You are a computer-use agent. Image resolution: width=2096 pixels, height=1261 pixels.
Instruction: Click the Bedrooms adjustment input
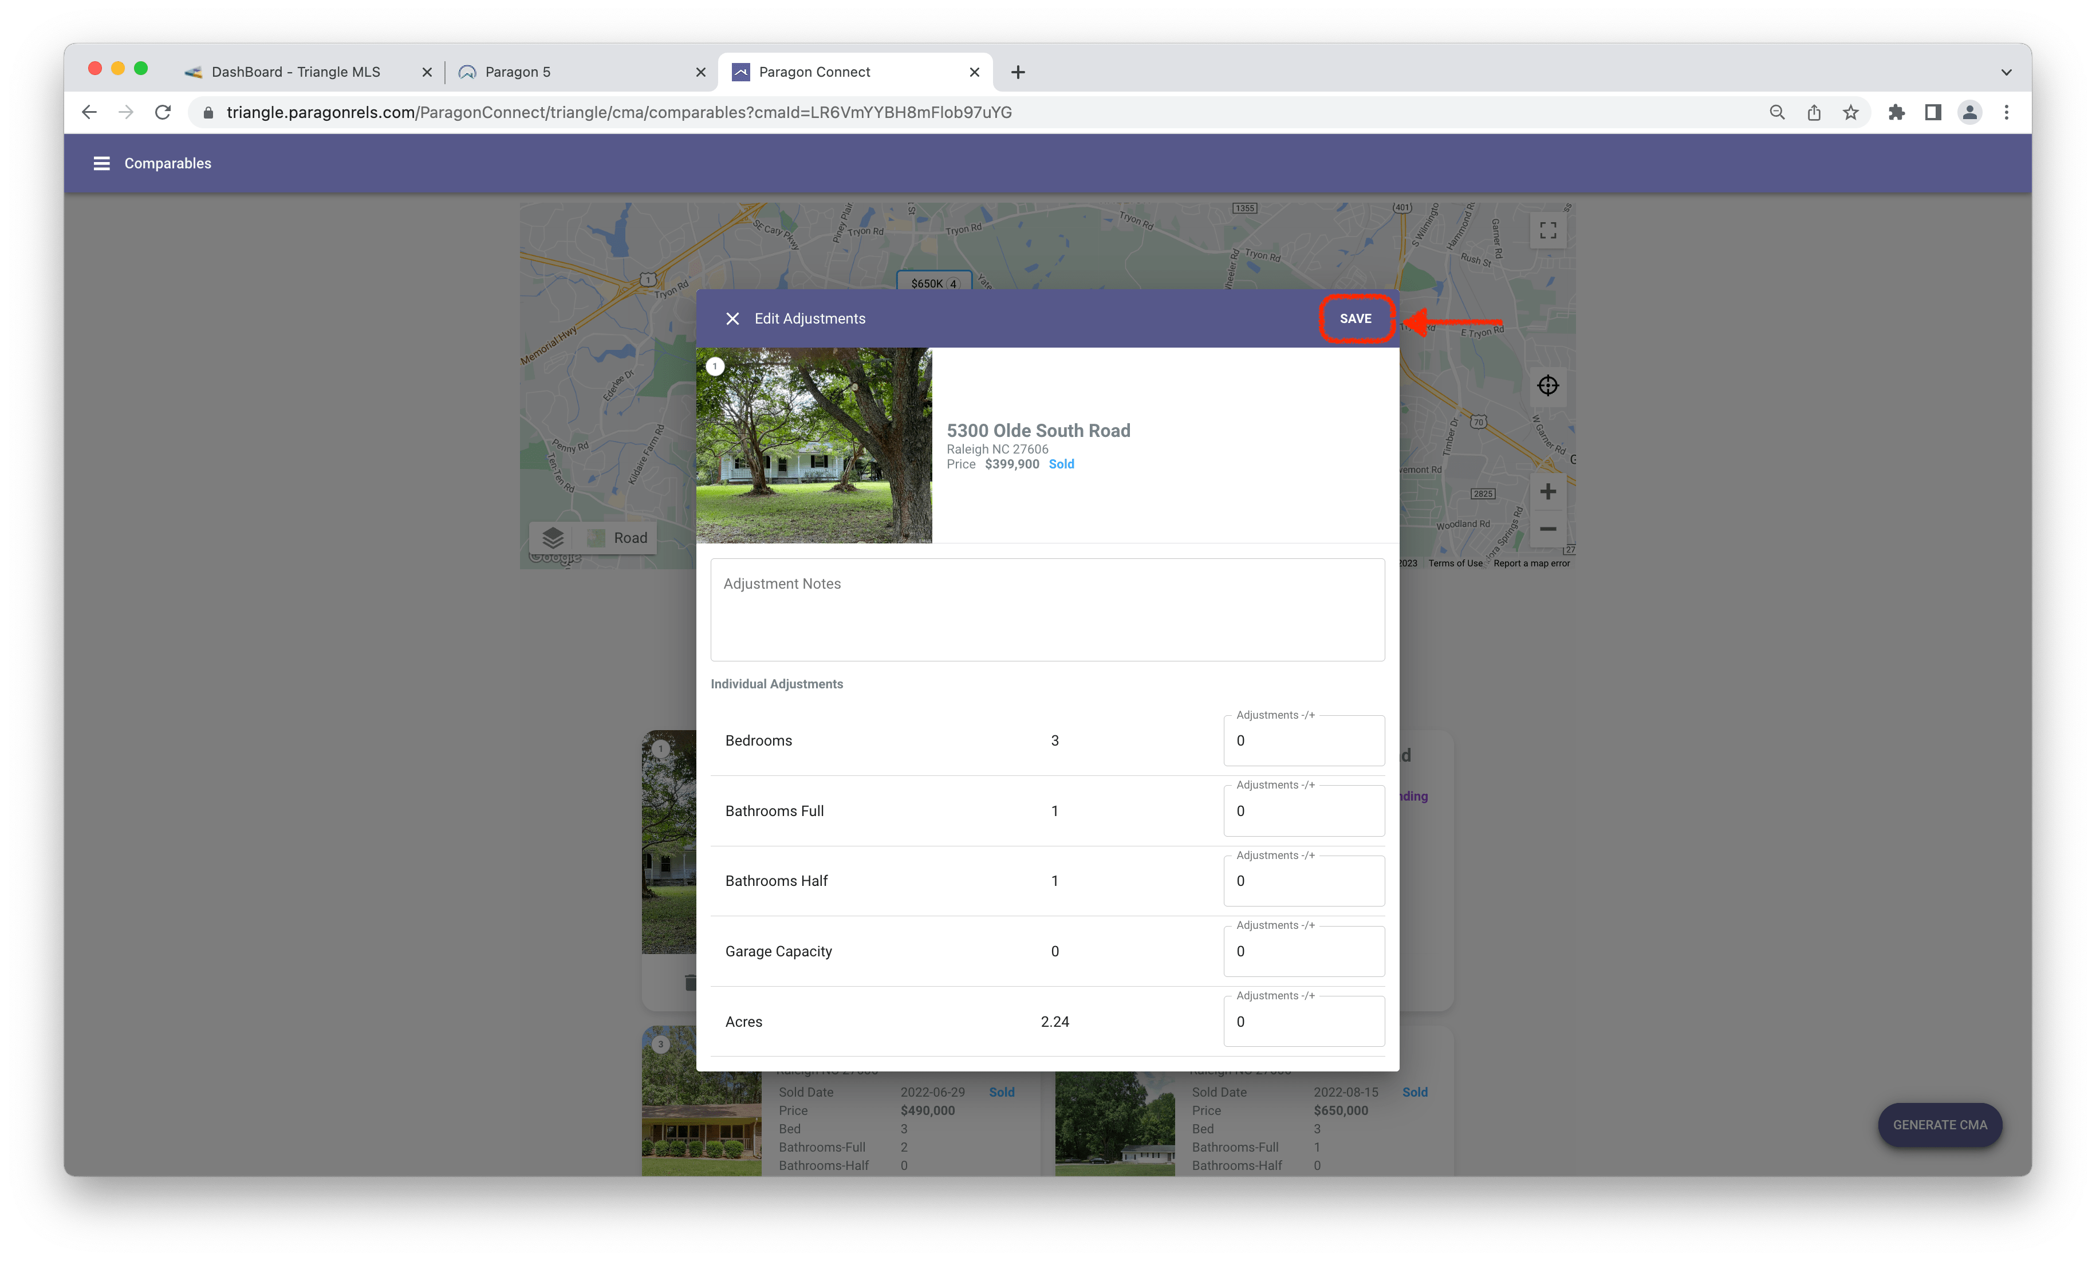(1303, 741)
